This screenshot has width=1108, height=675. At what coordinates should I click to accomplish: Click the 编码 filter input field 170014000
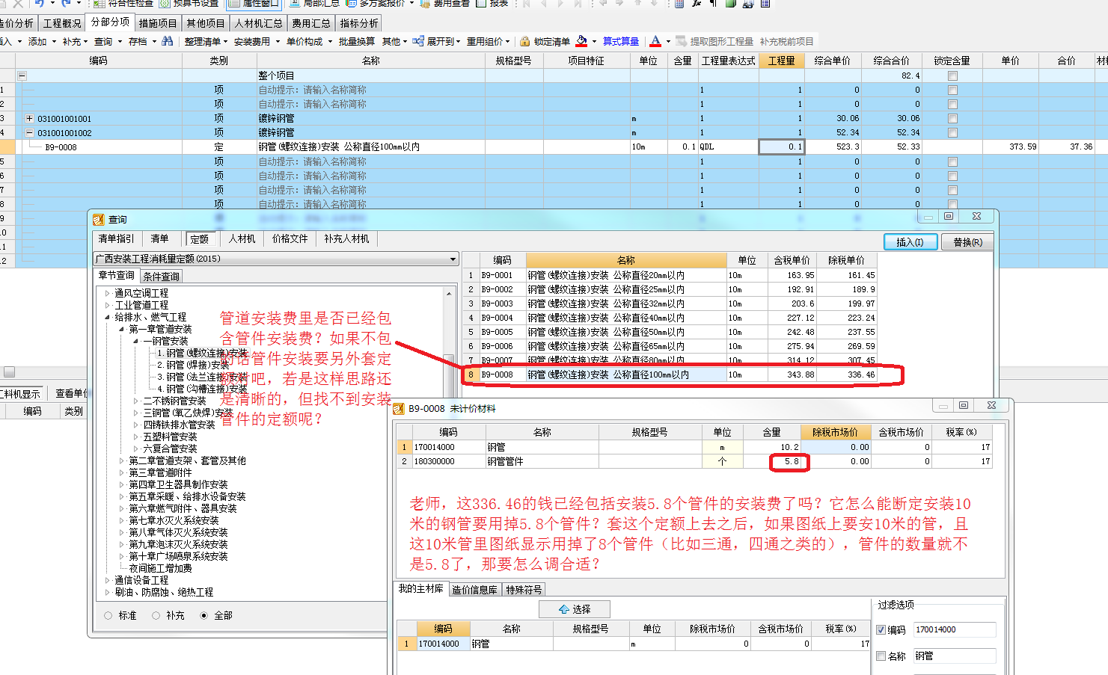click(x=955, y=629)
